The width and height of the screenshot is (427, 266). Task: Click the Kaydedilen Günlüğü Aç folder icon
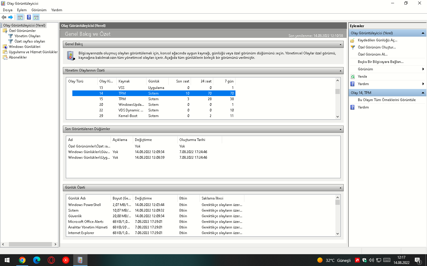353,40
